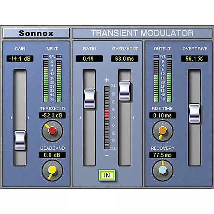Select the Gain value field -14.4 dB

20,59
